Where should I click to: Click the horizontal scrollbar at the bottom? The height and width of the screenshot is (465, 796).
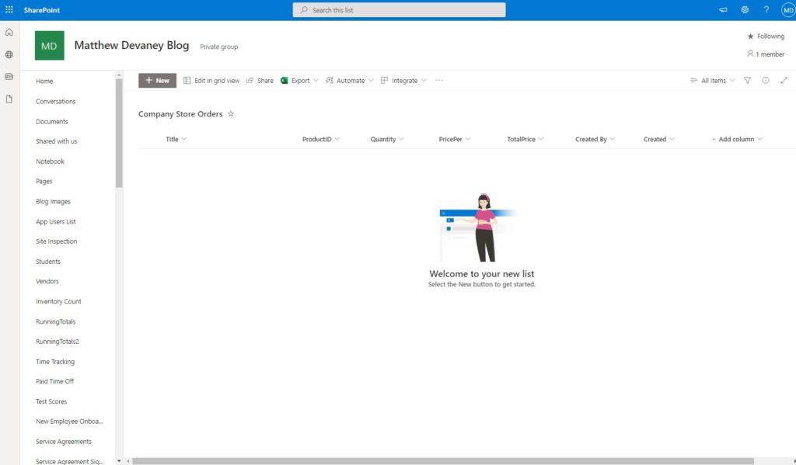[x=443, y=461]
